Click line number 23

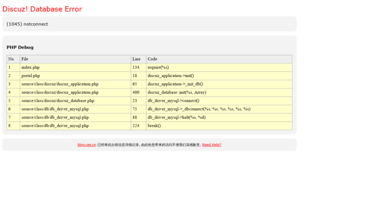point(138,101)
